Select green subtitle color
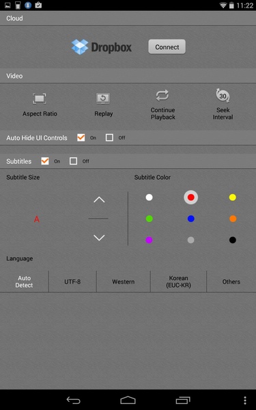The image size is (256, 410). [149, 219]
